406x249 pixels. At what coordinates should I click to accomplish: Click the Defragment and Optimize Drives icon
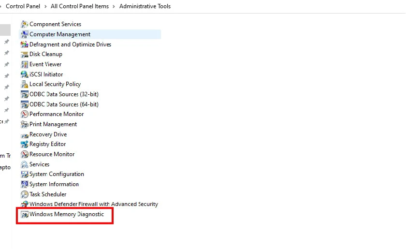click(24, 44)
